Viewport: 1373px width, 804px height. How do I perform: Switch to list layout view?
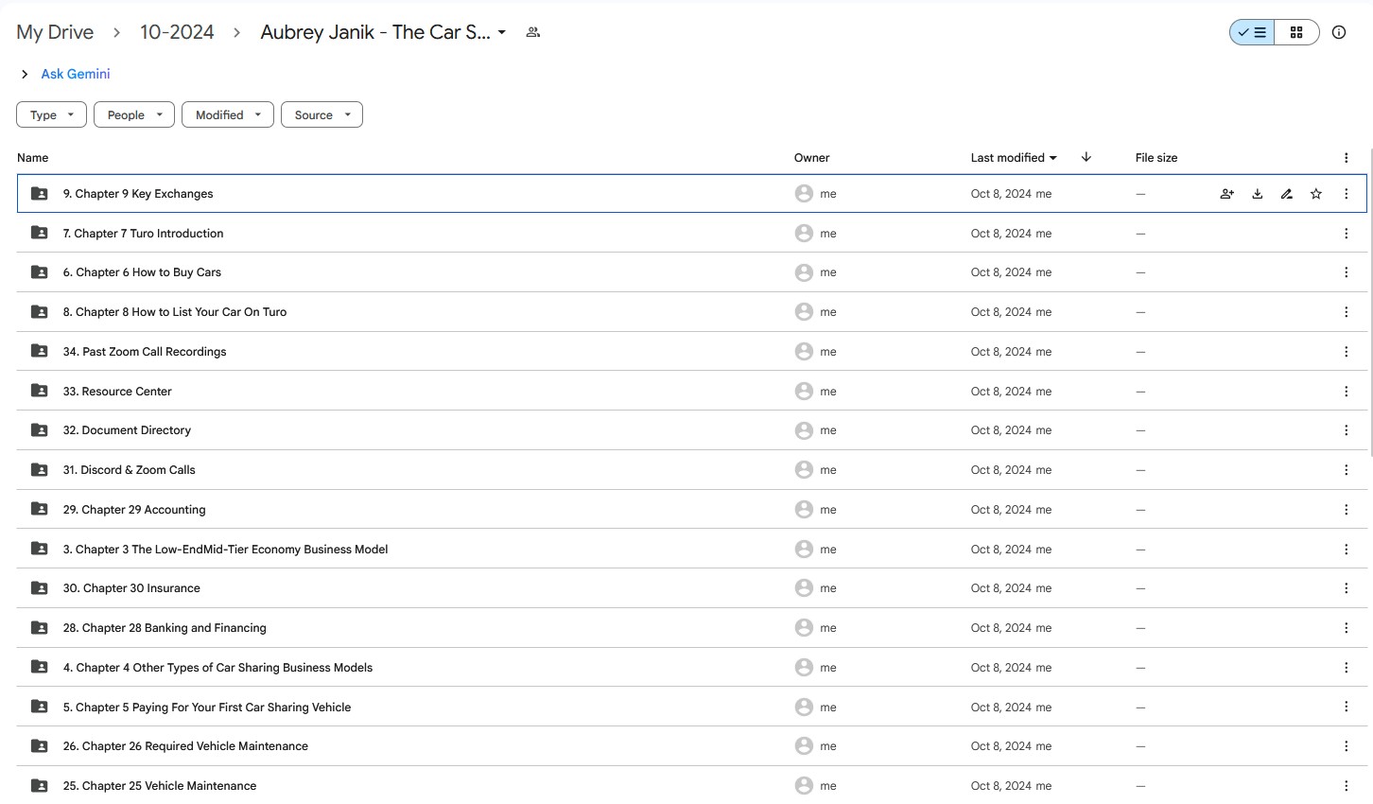1252,32
